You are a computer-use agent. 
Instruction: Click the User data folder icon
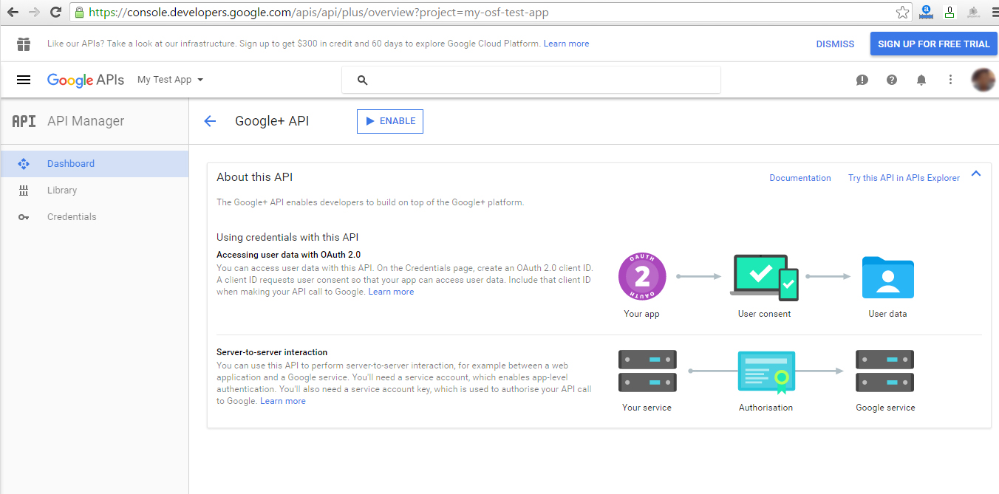coord(888,278)
